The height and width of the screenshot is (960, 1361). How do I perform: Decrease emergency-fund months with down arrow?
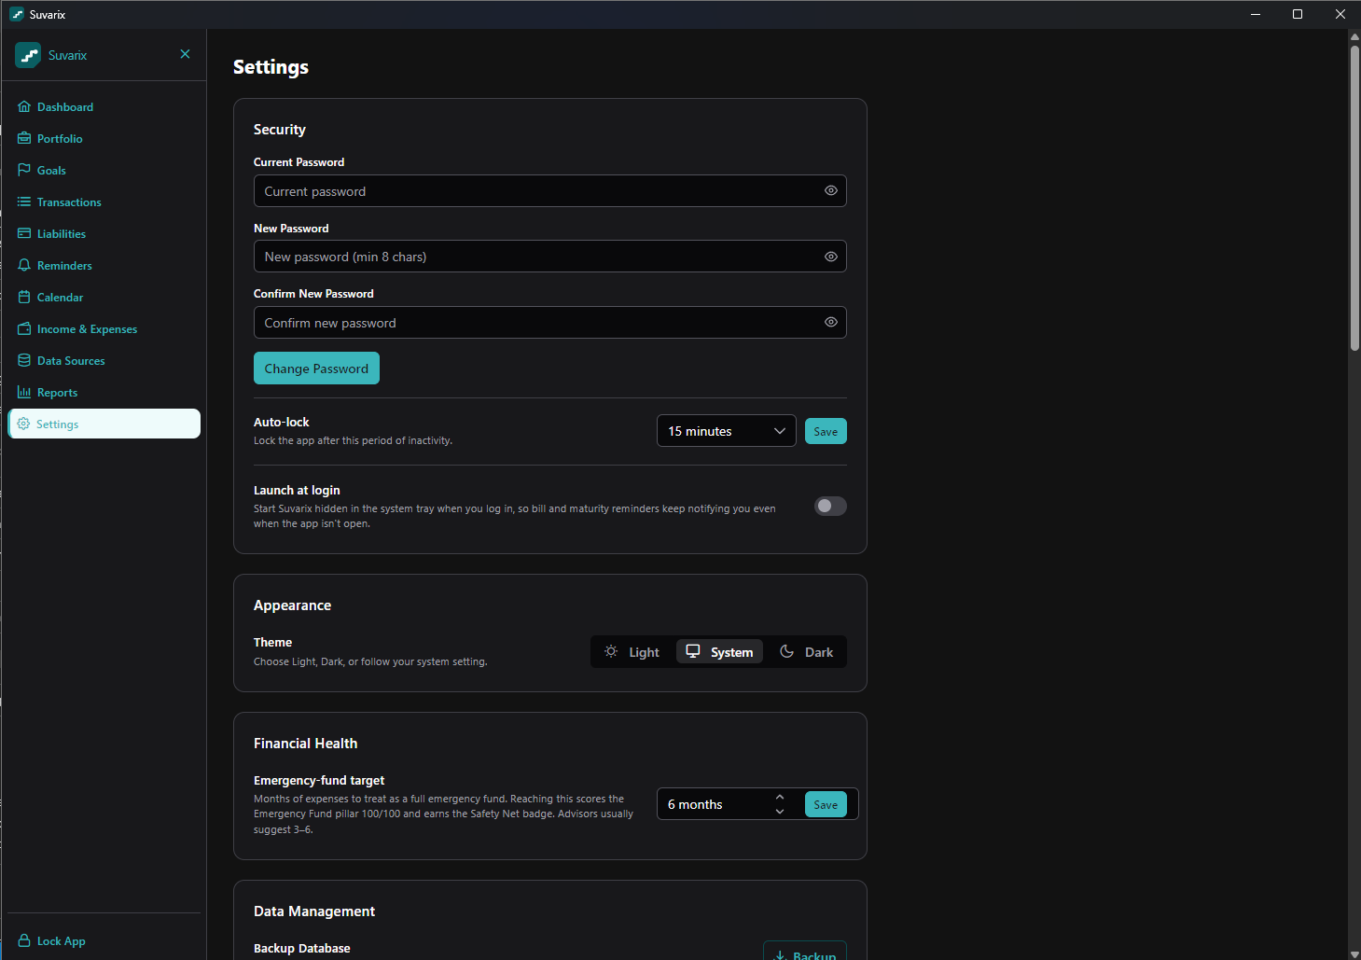[780, 812]
